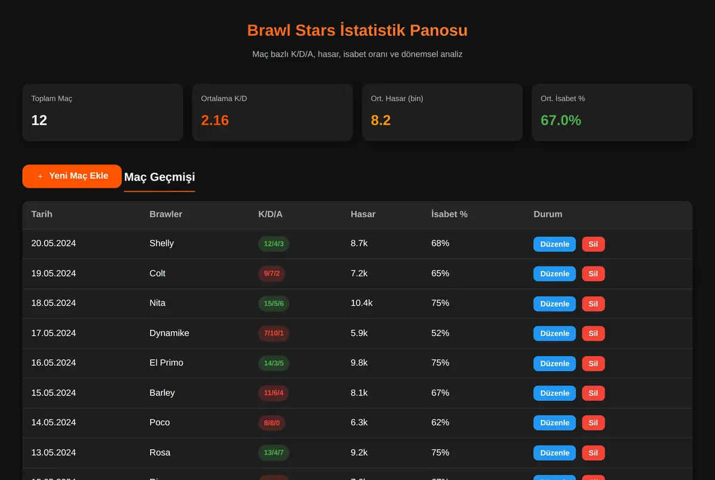The image size is (715, 480).
Task: Open the Toplam Maç stat card
Action: pos(102,113)
